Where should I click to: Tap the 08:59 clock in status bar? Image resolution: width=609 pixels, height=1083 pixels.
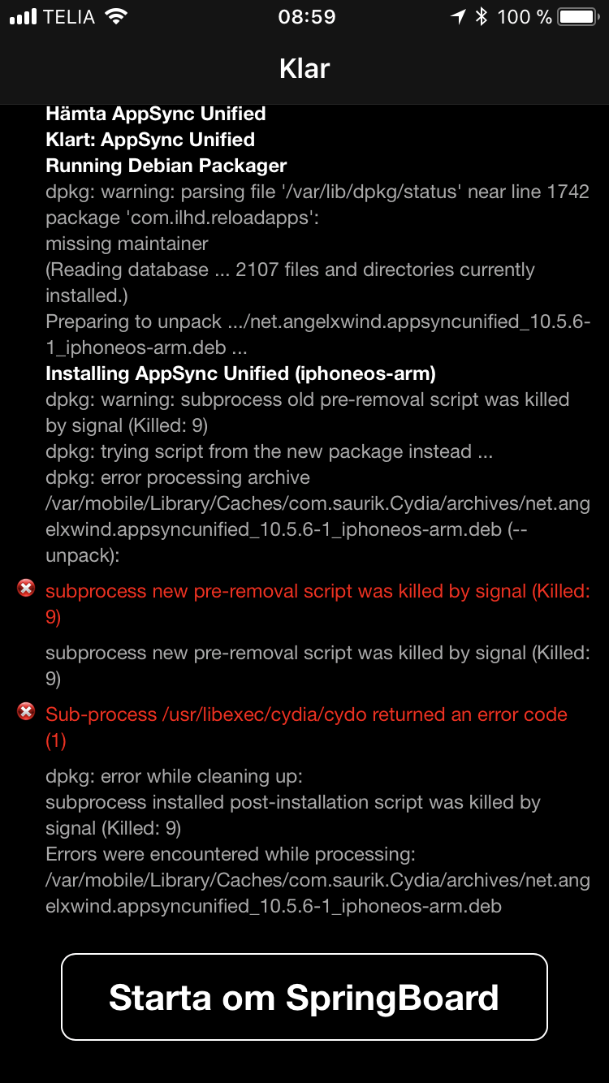pos(306,16)
